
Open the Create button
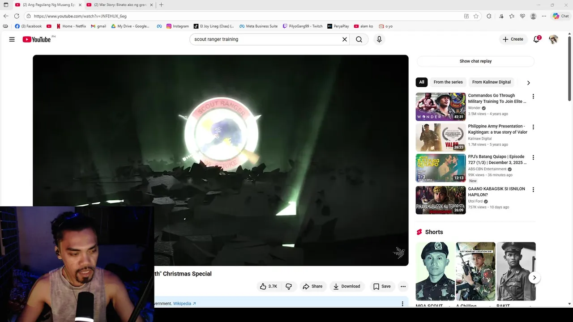(x=513, y=39)
